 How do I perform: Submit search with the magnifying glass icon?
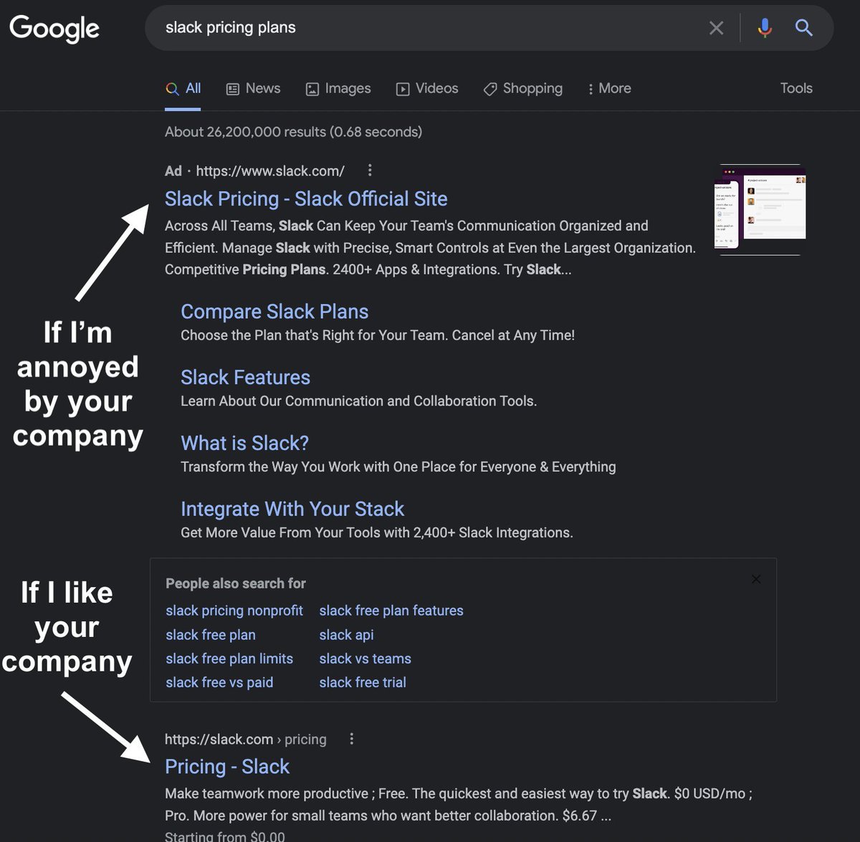pyautogui.click(x=804, y=28)
